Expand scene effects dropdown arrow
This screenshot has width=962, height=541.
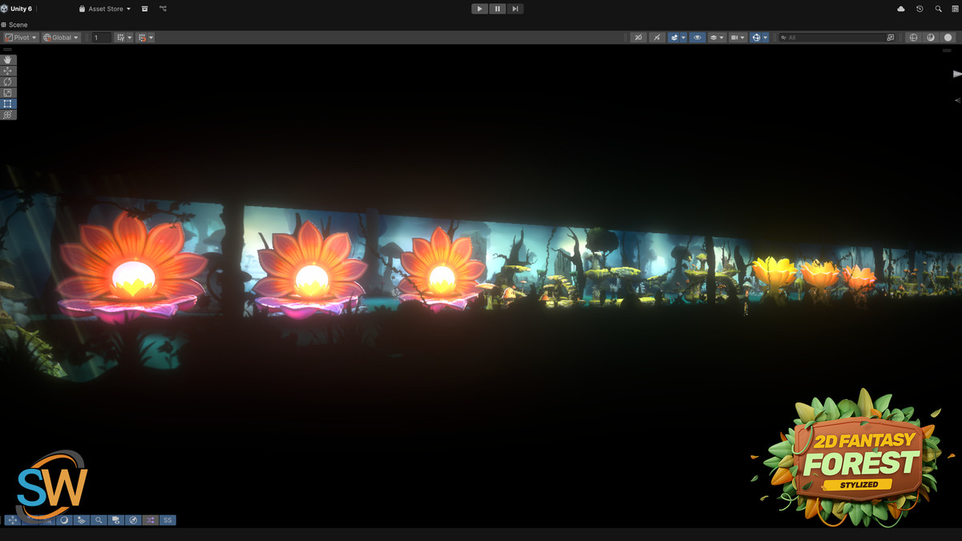pos(683,38)
